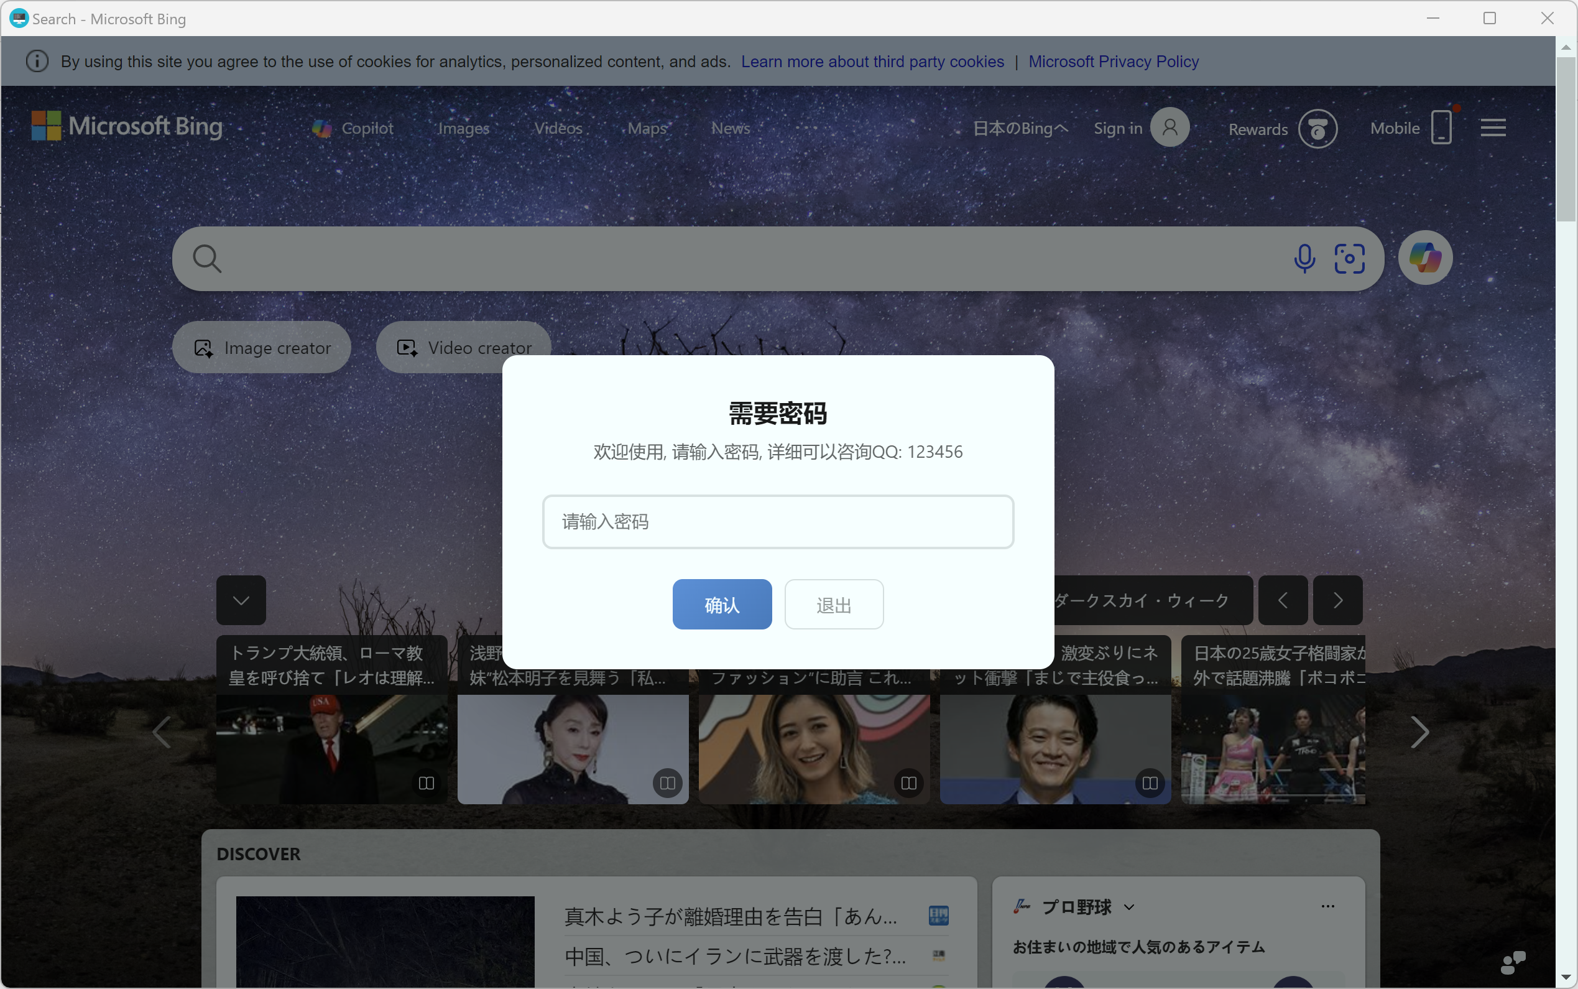Open the hamburger menu at top right

[x=1493, y=127]
